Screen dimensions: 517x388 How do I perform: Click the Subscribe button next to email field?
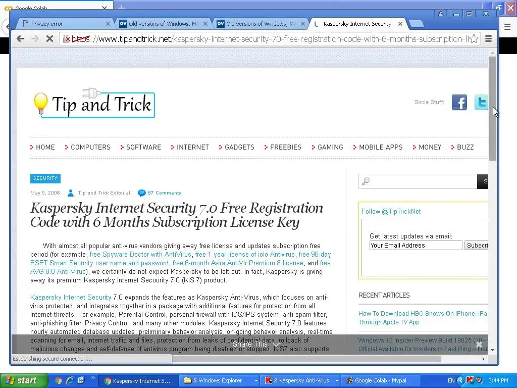[x=477, y=245]
